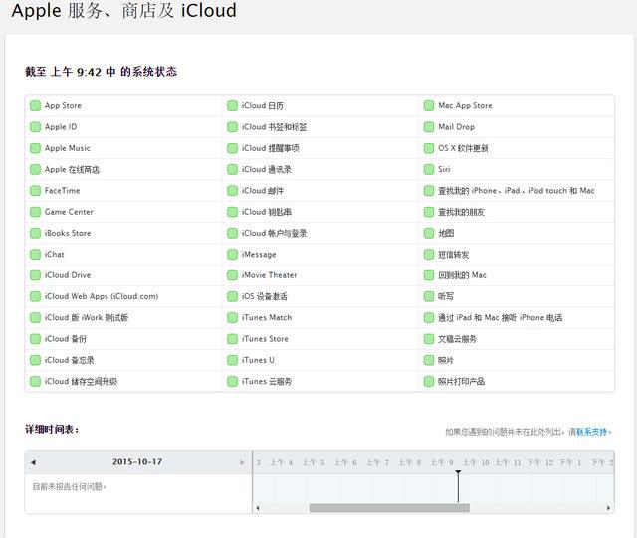Click the 2015-10-17 date label
637x538 pixels.
click(x=137, y=462)
